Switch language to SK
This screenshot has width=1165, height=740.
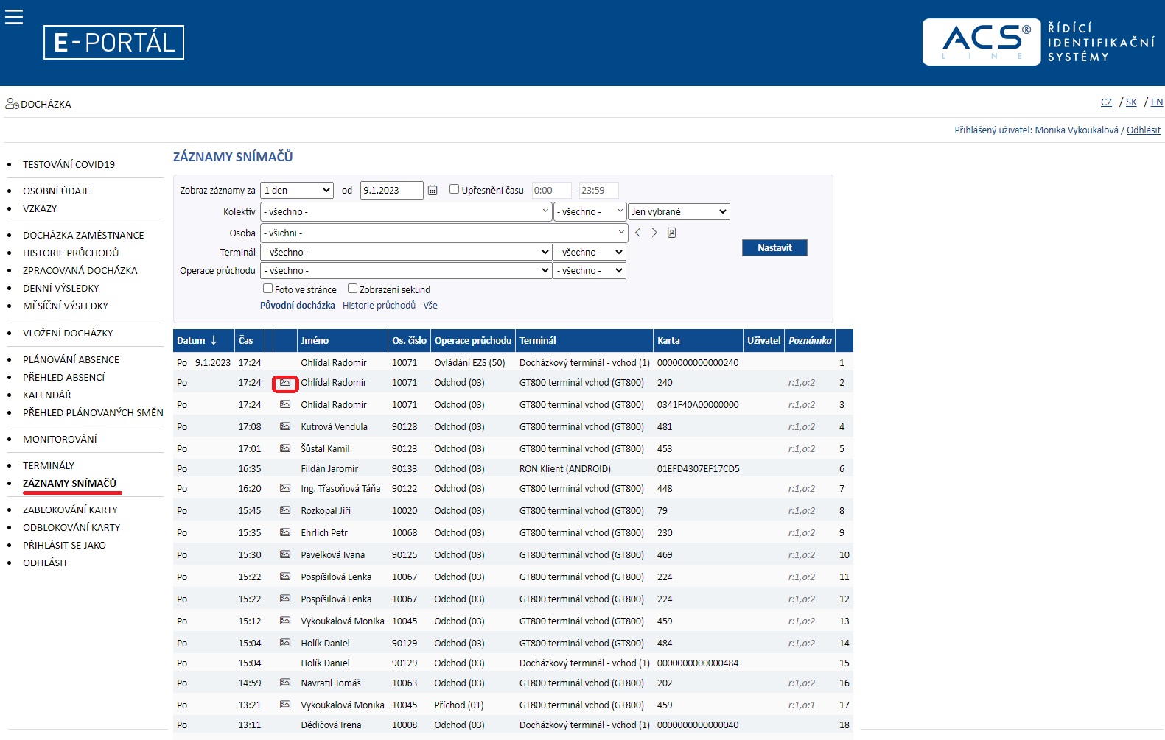pos(1131,102)
